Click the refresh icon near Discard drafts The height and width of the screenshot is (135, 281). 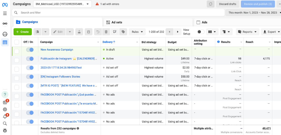point(210,4)
